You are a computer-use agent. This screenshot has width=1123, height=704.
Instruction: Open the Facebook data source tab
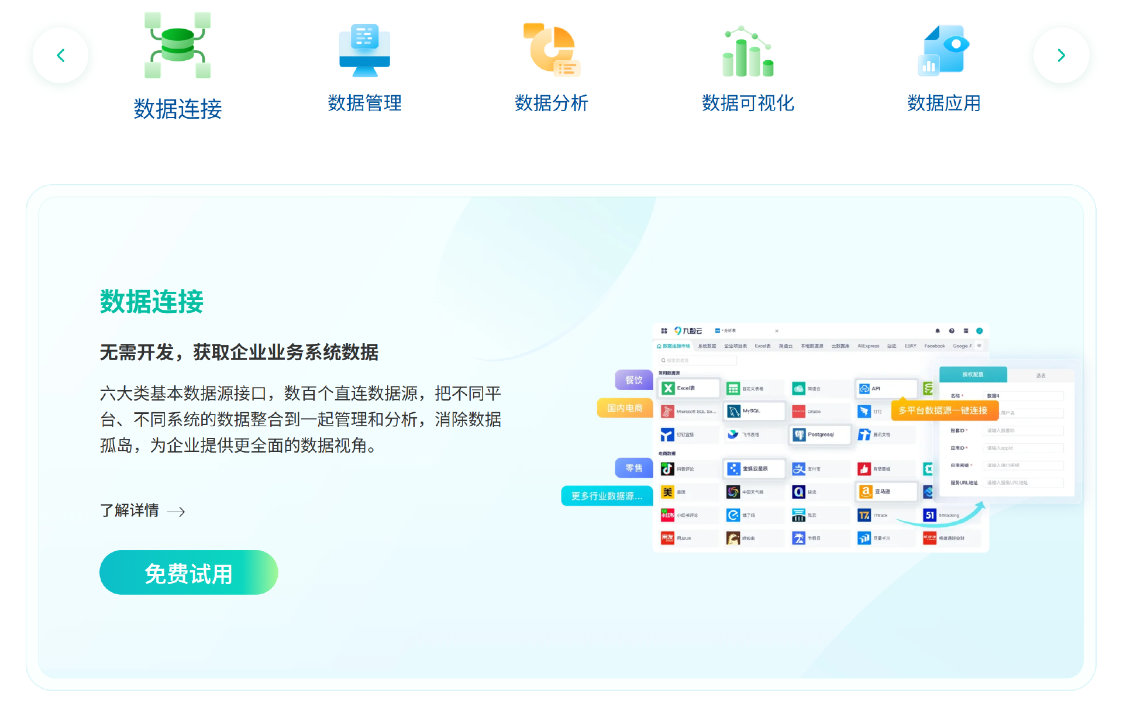tap(935, 346)
